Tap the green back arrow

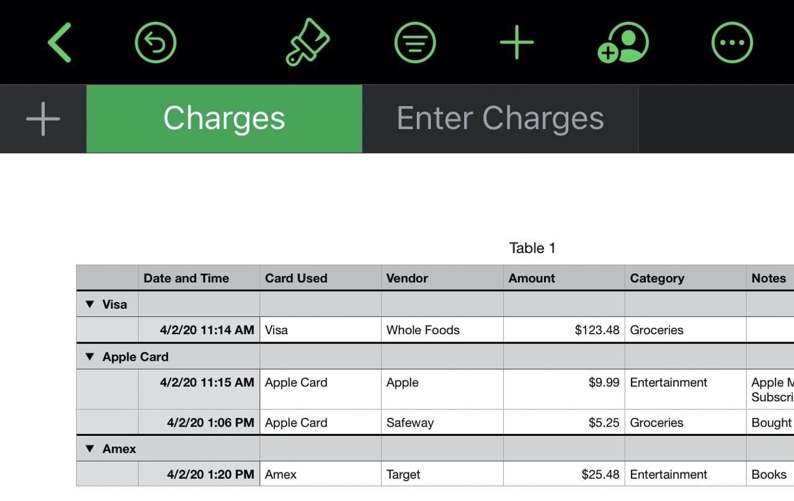pos(60,43)
